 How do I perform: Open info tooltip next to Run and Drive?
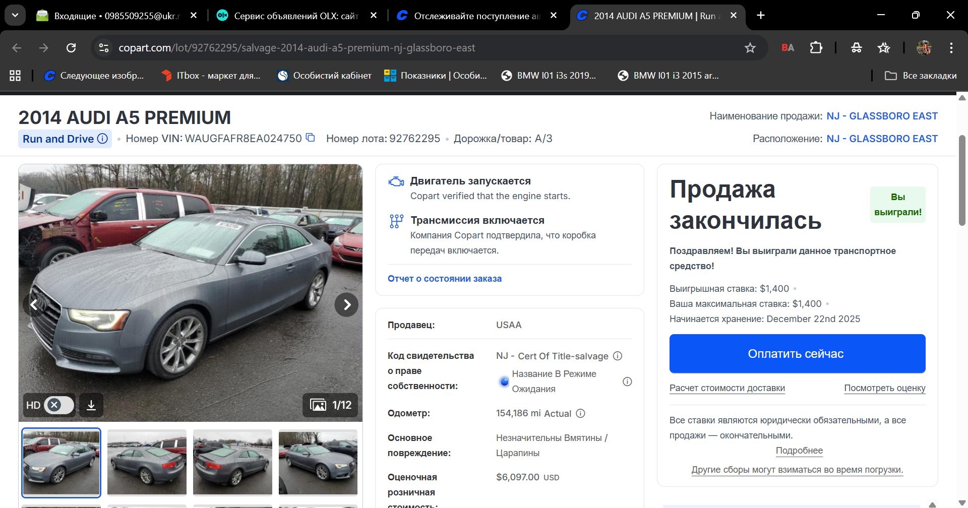coord(102,139)
